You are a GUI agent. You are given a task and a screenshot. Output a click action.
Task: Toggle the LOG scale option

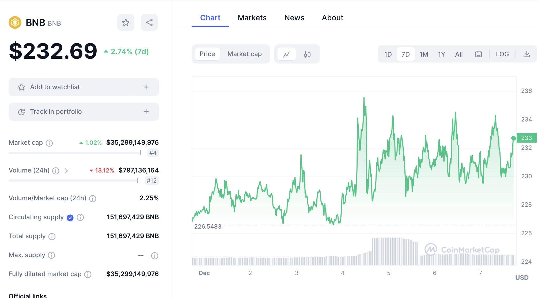502,54
